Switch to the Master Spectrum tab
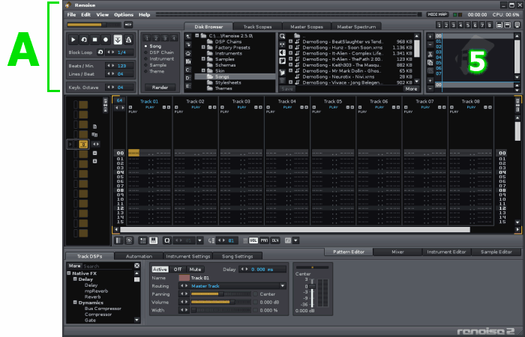This screenshot has height=337, width=525. pyautogui.click(x=356, y=27)
